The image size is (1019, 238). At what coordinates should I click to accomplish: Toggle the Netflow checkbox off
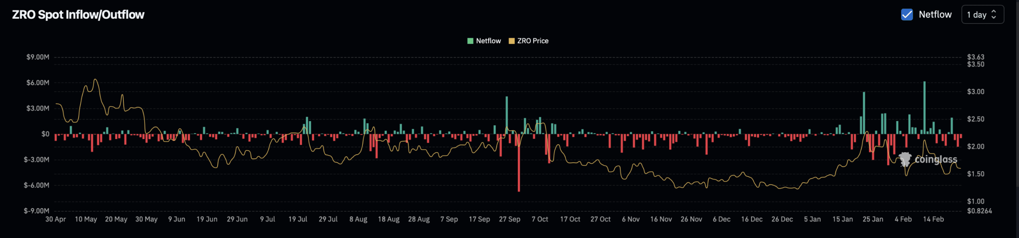pyautogui.click(x=907, y=15)
